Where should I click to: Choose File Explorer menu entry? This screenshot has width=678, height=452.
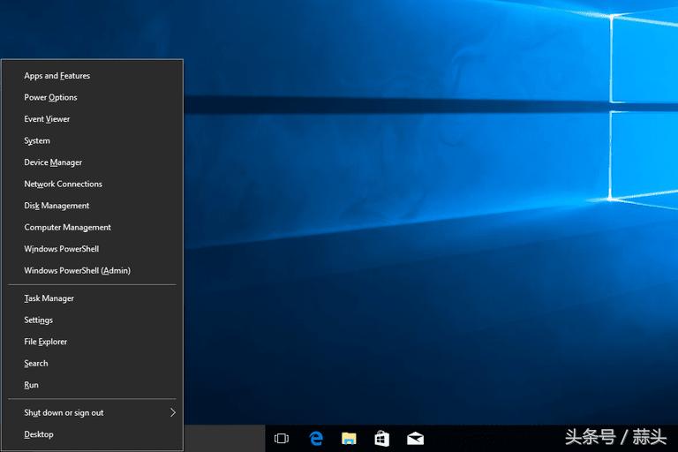pyautogui.click(x=92, y=342)
